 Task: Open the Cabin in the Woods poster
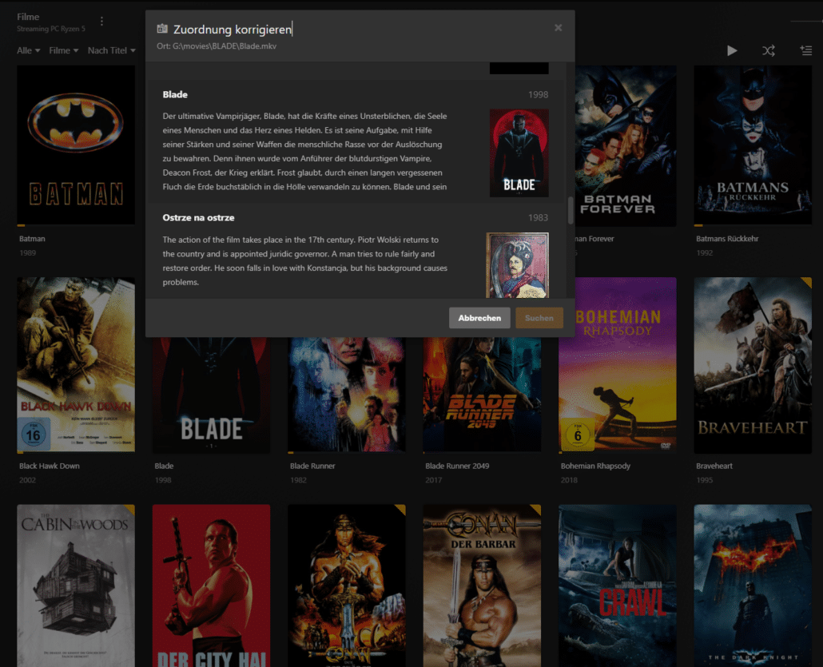click(76, 585)
